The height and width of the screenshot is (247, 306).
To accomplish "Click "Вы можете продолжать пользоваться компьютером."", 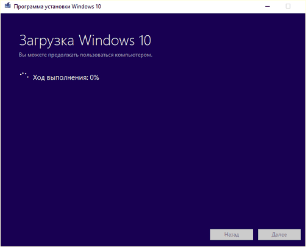I will pos(85,55).
